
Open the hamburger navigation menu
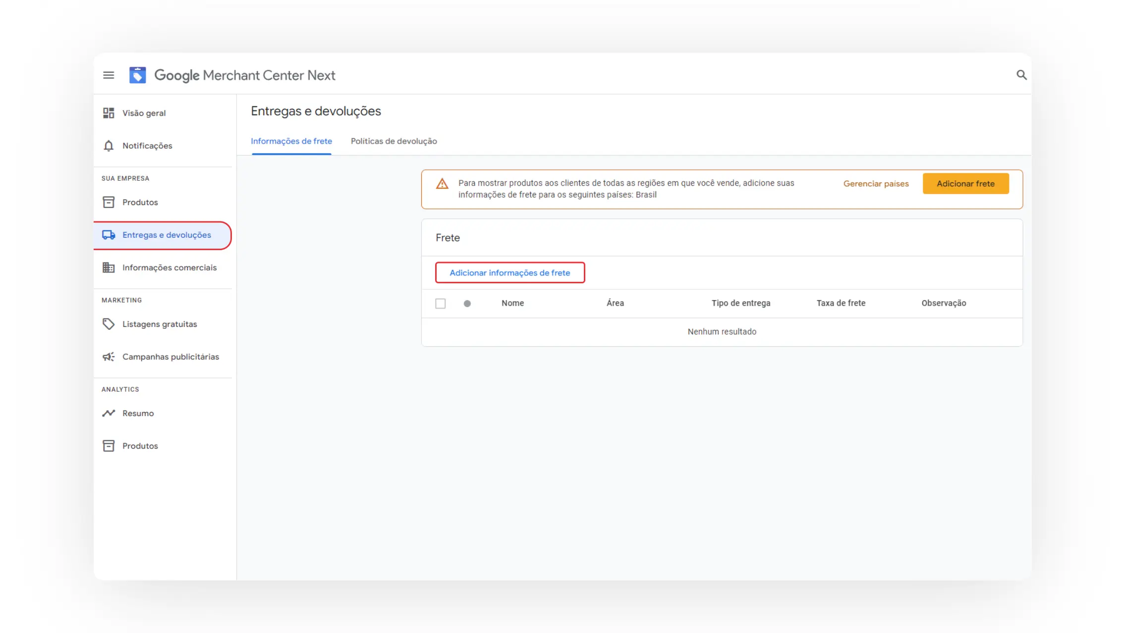point(109,75)
